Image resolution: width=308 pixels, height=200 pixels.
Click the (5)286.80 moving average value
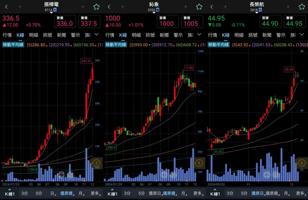pos(36,45)
